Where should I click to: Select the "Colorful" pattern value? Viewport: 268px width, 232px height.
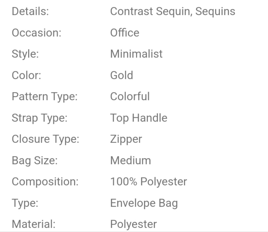(130, 96)
